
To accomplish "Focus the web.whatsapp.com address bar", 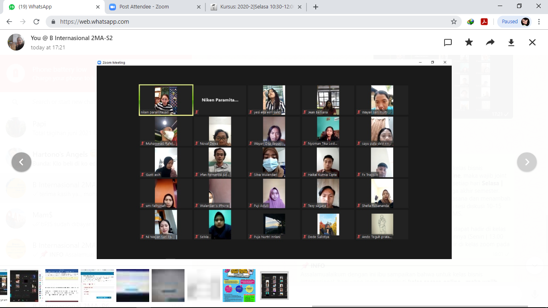I will click(x=253, y=22).
